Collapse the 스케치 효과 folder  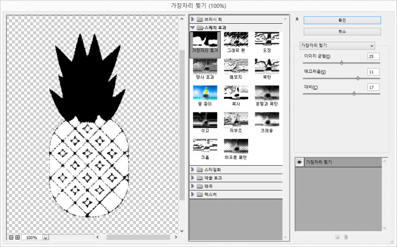(x=193, y=26)
